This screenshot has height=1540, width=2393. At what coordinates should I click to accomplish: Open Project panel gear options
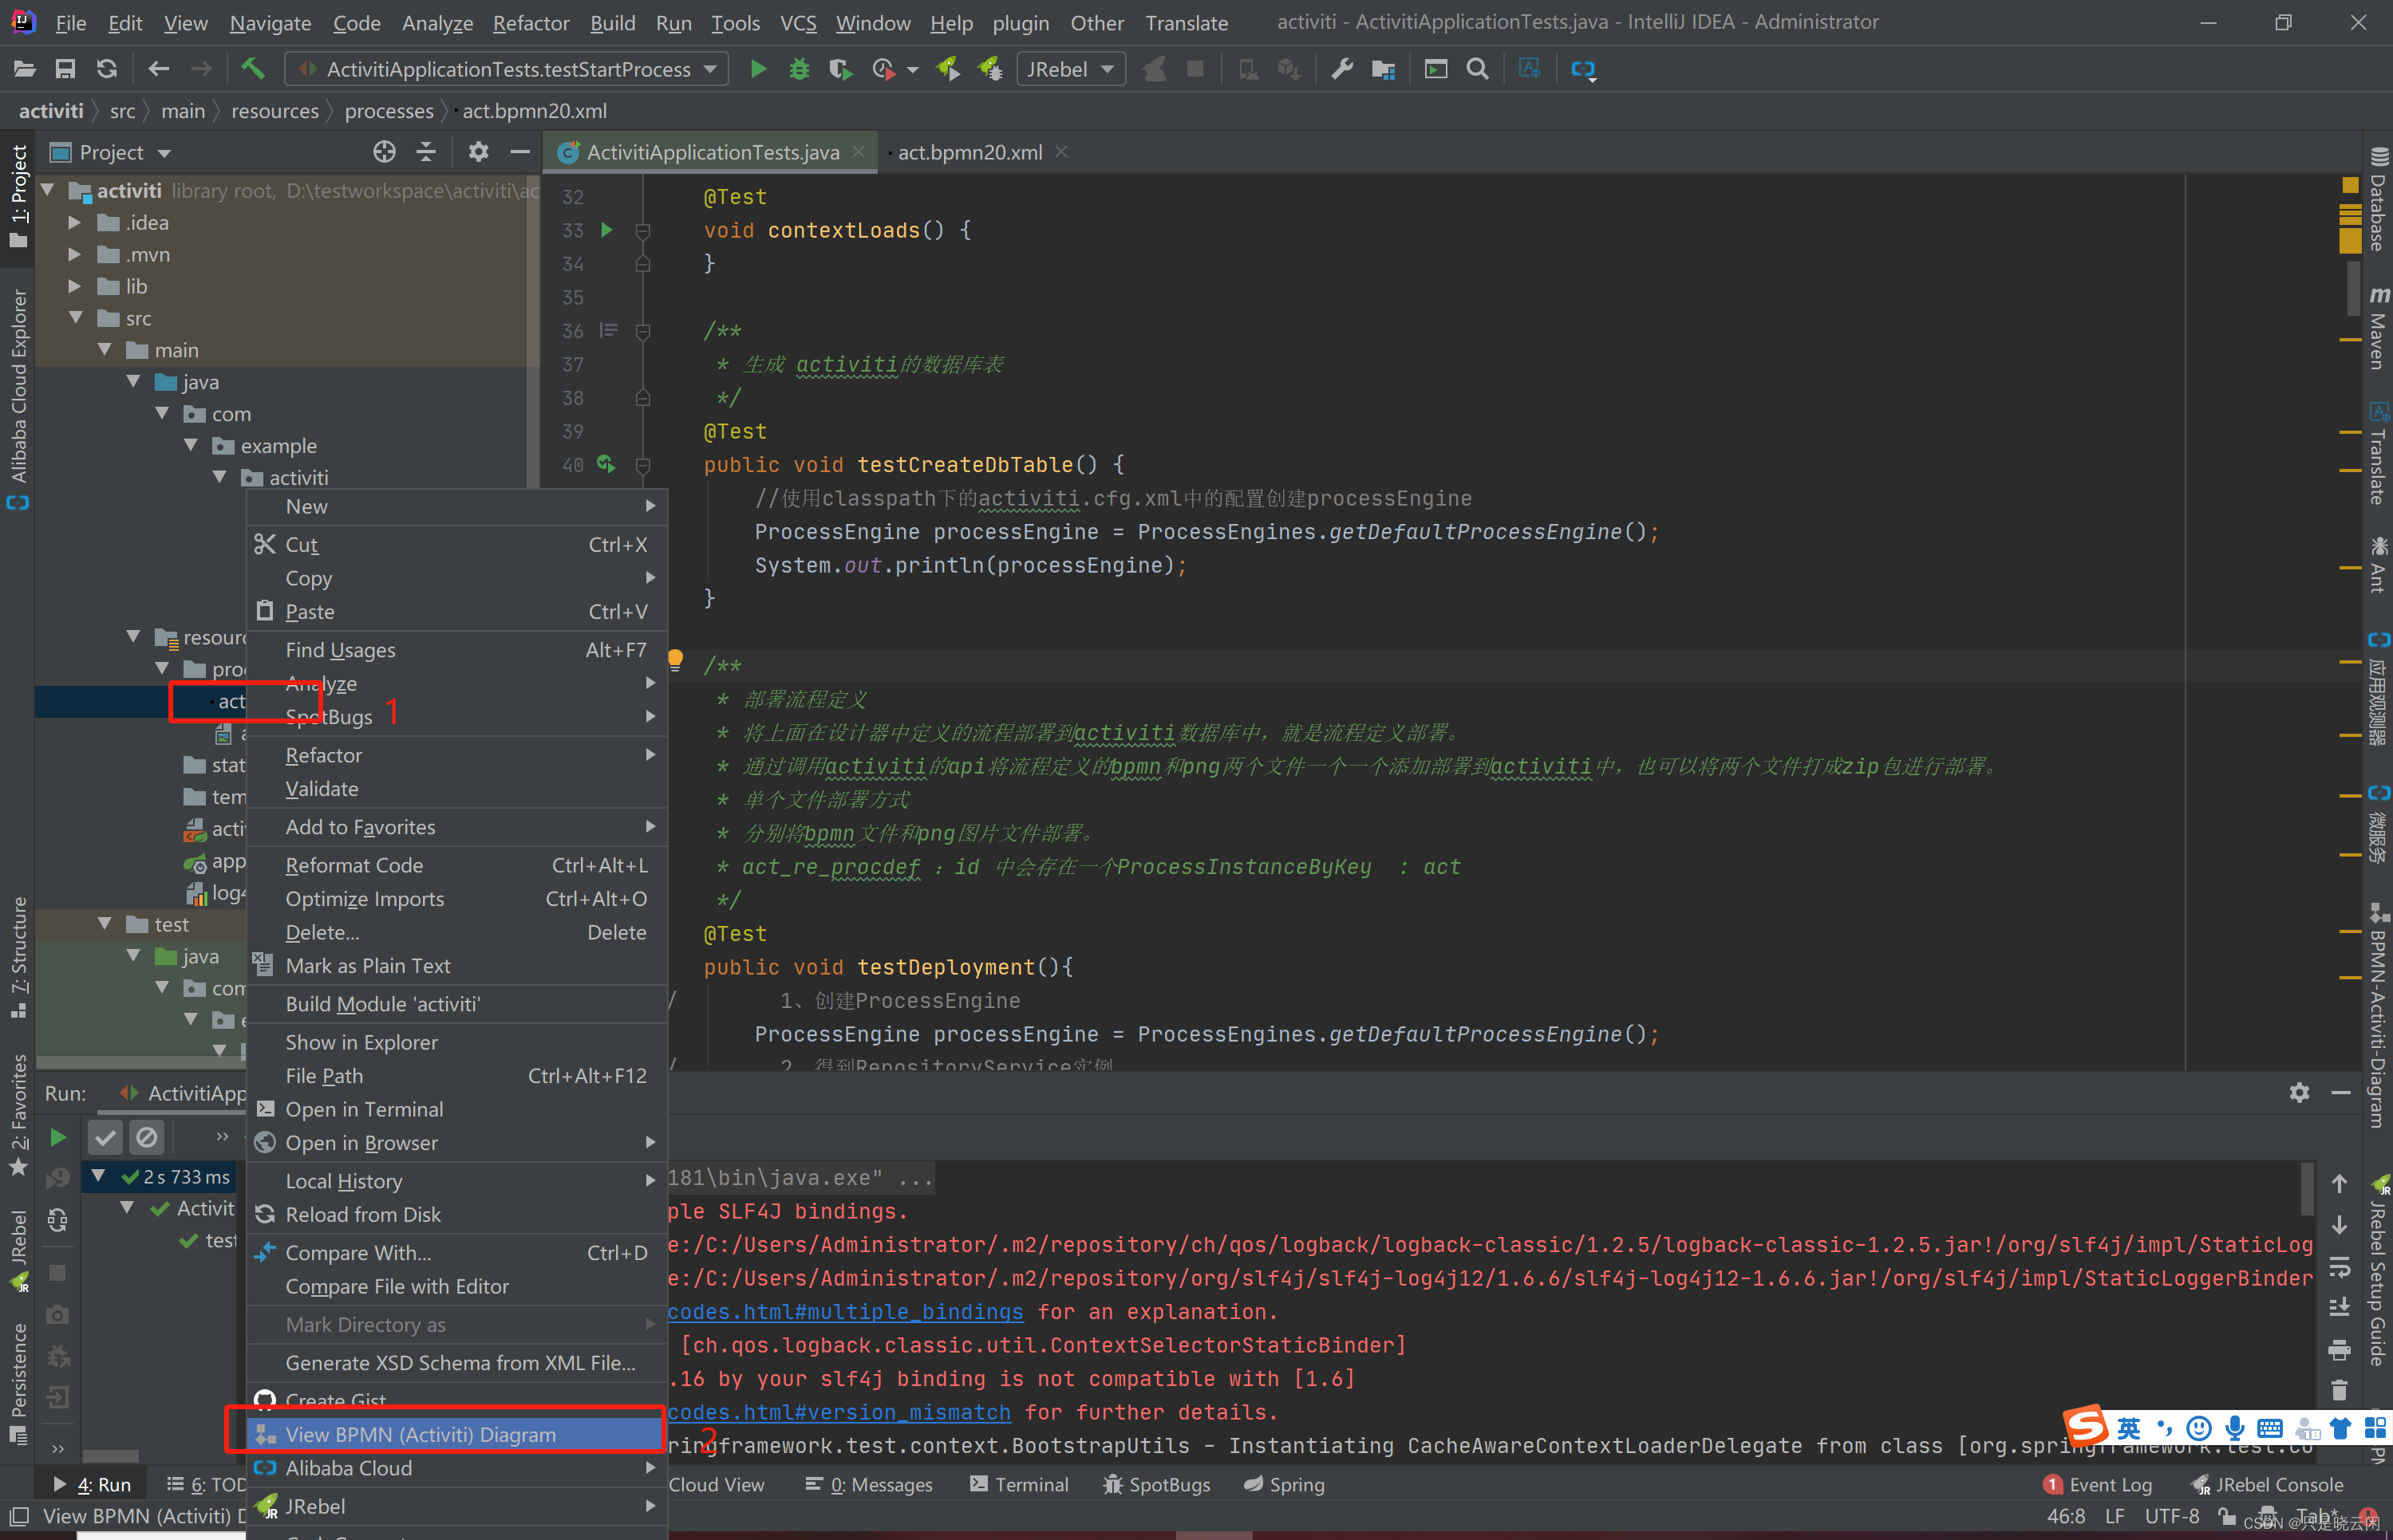[x=478, y=152]
